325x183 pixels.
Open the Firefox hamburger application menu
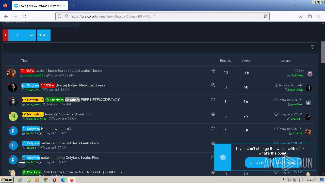coord(319,16)
